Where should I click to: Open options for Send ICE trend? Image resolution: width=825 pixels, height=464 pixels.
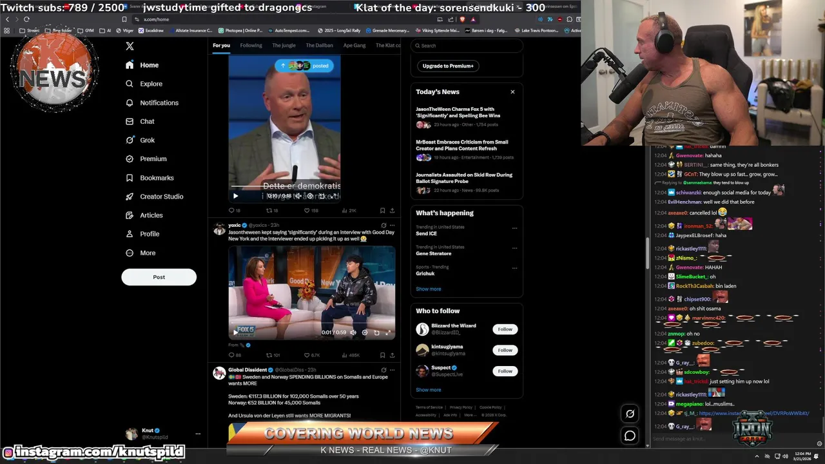(x=514, y=228)
